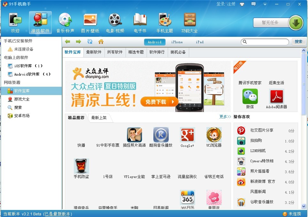The width and height of the screenshot is (308, 217).
Task: Open the 手机主题 section
Action: (165, 23)
